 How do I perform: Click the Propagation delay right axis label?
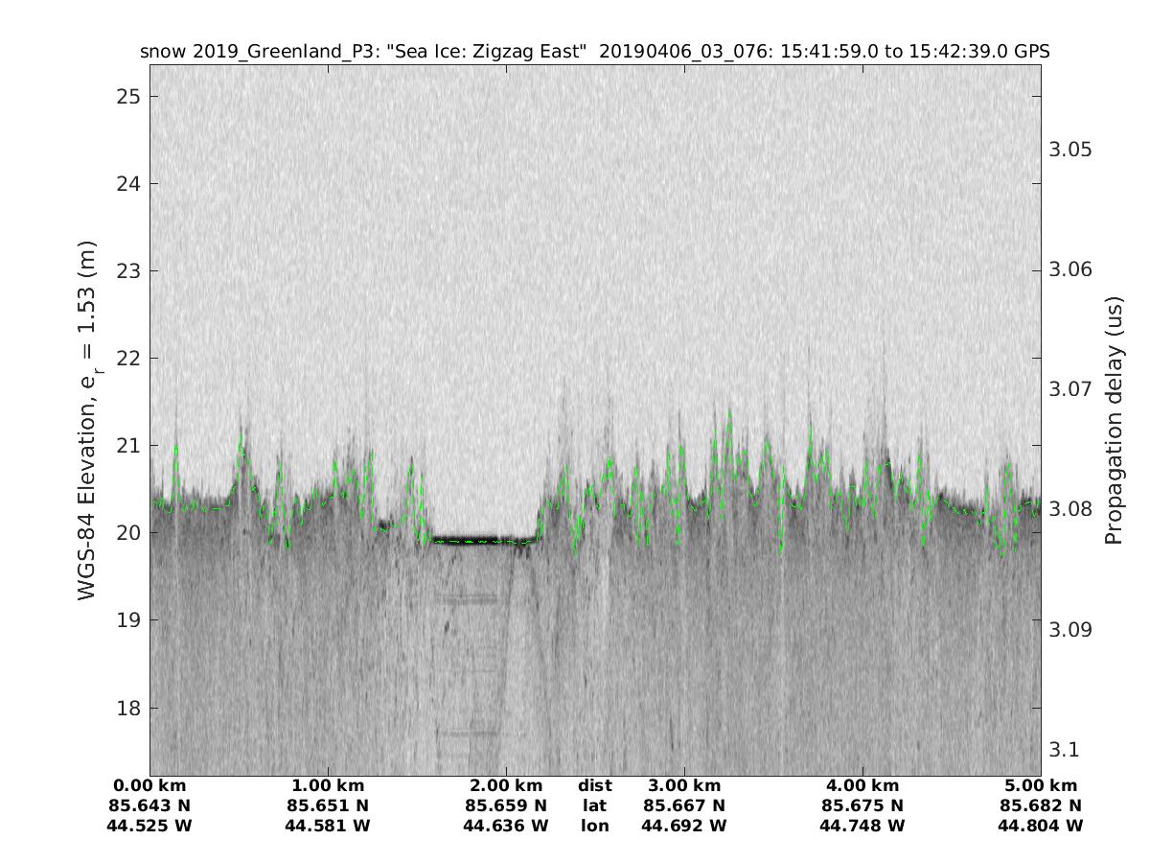1114,431
